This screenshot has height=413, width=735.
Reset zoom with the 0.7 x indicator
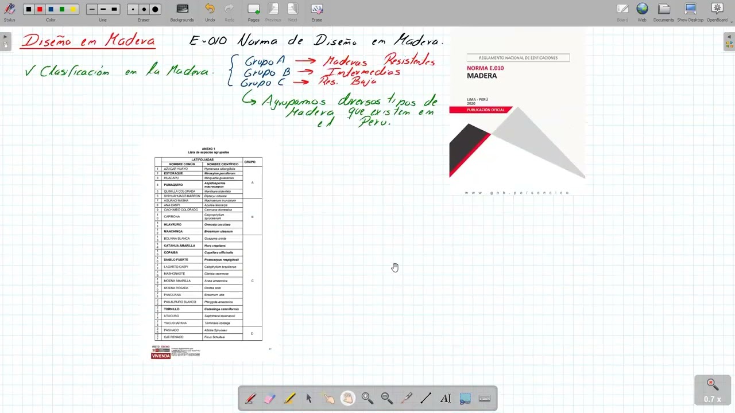tap(712, 391)
